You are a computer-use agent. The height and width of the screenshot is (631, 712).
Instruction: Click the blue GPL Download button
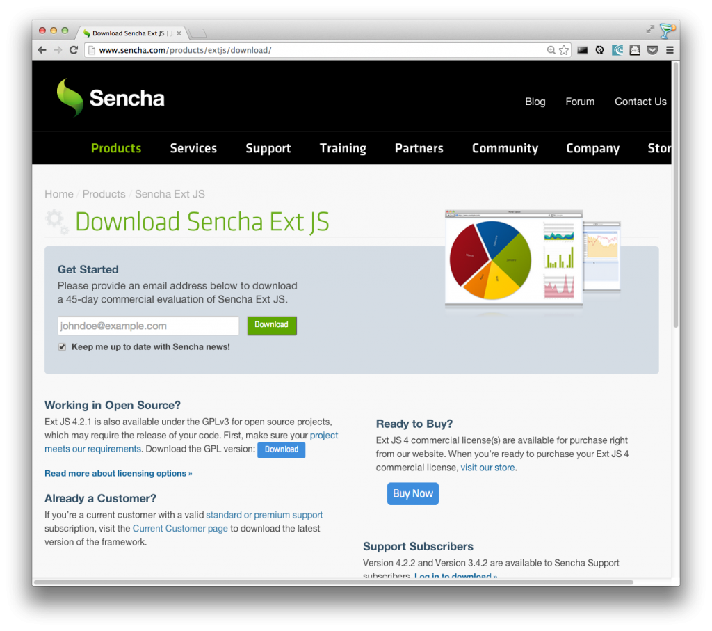[x=281, y=449]
